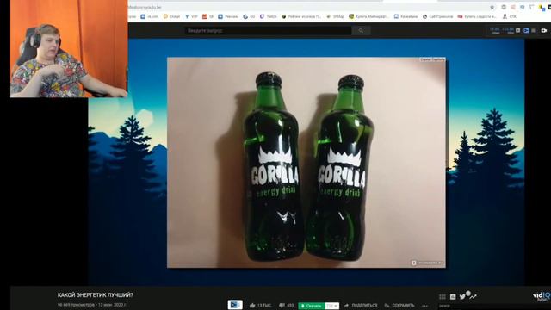Viewport: 551px width, 310px height.
Task: Click the blue vidIQ icon in YouTube header
Action: pyautogui.click(x=526, y=31)
